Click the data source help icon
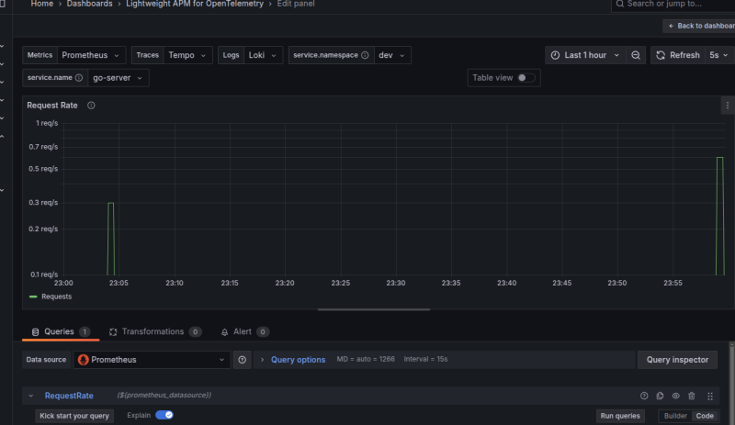Screen dimensions: 735x425 click(243, 360)
